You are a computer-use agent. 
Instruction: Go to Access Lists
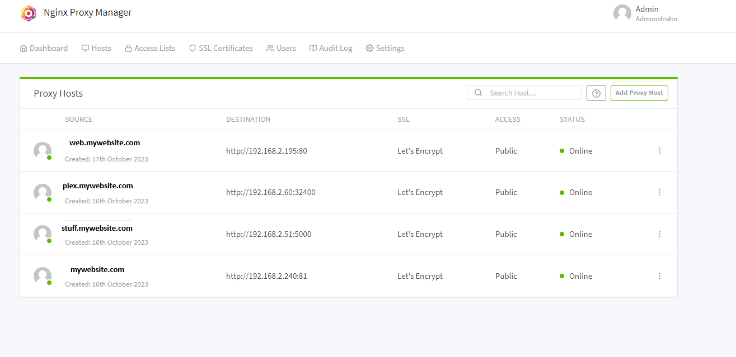[149, 48]
